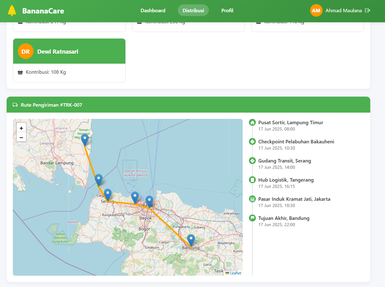
Task: Click the map marker at Bandung
Action: tap(191, 240)
